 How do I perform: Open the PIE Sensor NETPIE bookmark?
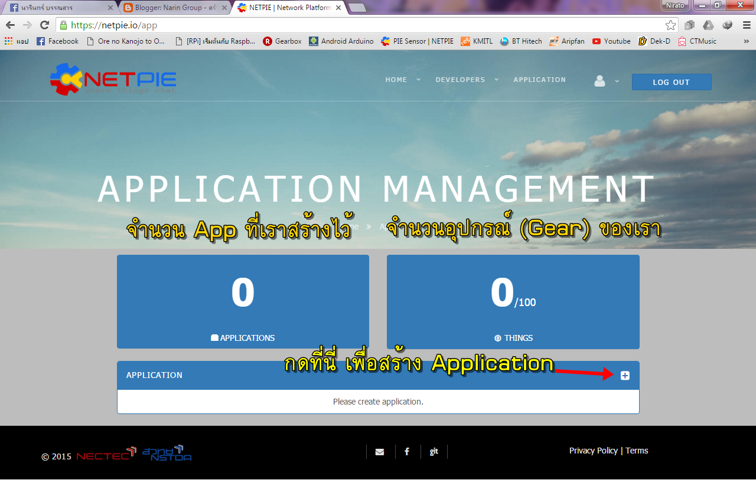(x=417, y=41)
